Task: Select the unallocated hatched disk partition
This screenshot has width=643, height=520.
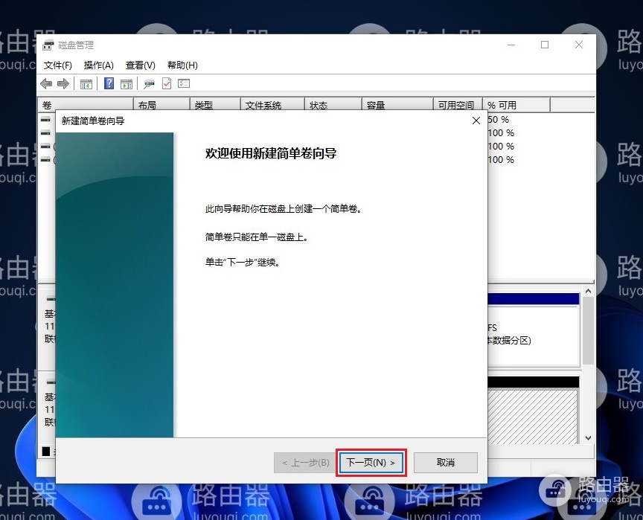Action: [533, 416]
